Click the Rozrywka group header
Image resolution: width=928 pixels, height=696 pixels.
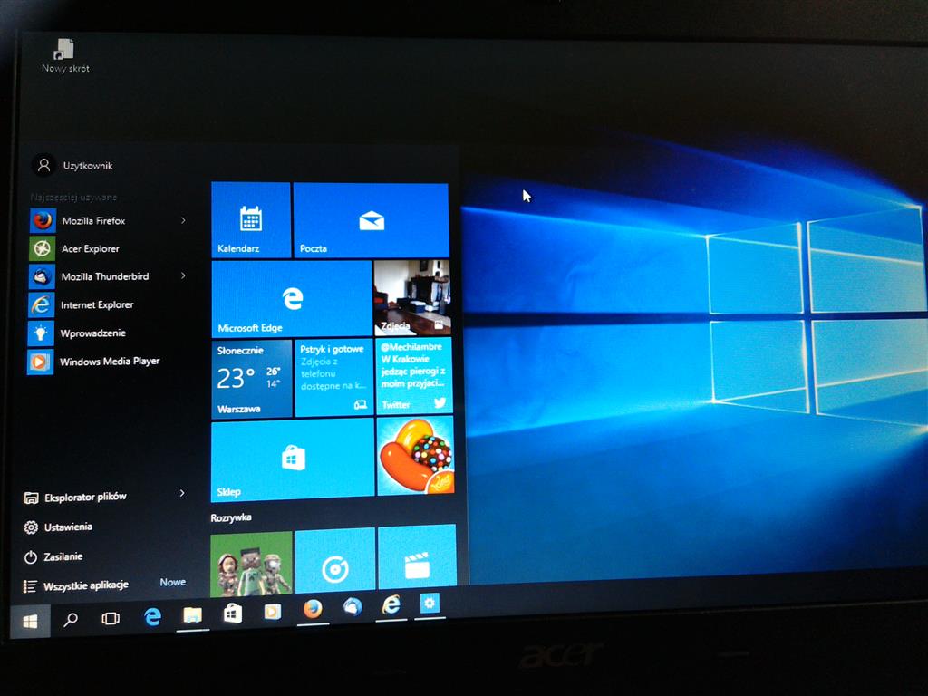(231, 517)
